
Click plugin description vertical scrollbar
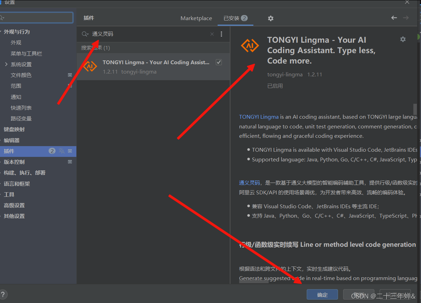415,109
